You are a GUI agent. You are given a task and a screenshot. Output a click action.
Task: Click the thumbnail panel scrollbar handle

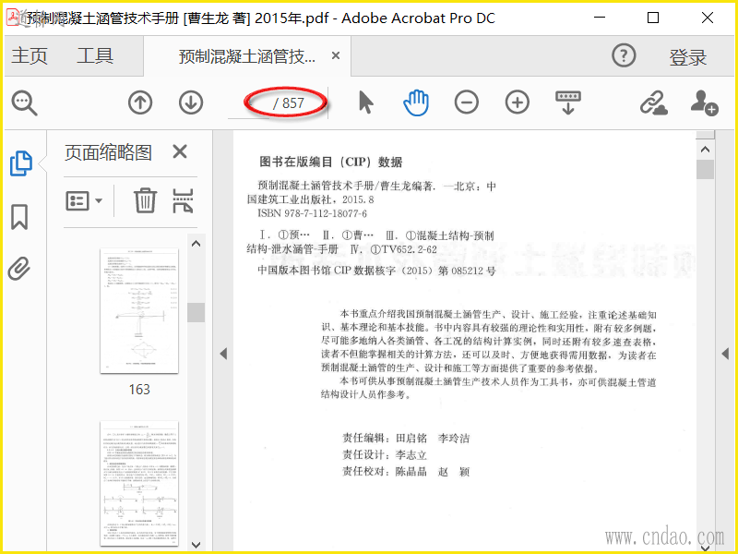tap(196, 312)
